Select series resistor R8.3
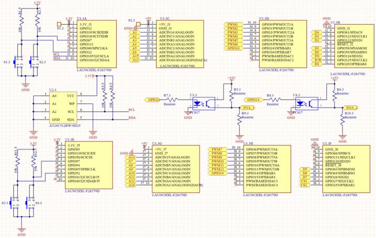This screenshot has width=376, height=238. (274, 100)
